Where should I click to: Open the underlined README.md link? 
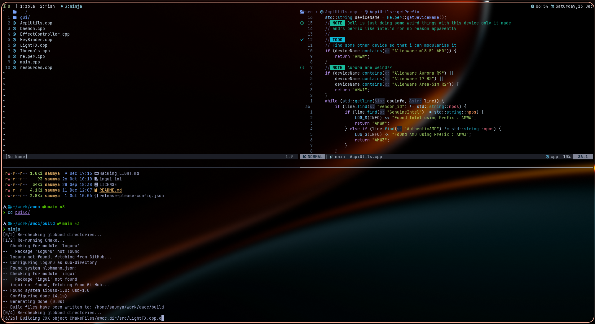click(111, 190)
